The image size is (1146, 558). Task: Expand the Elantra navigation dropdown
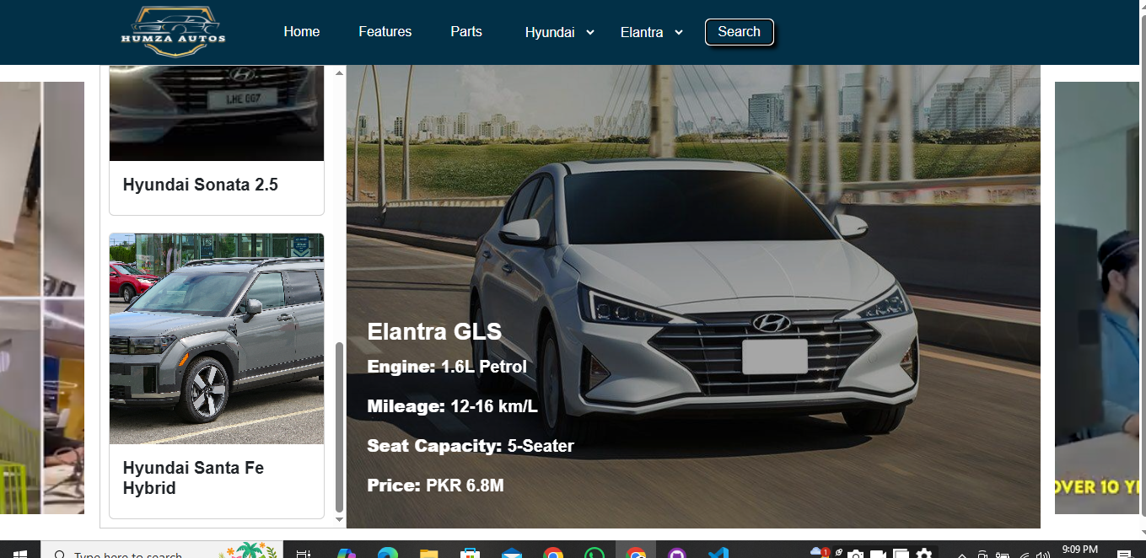tap(650, 32)
